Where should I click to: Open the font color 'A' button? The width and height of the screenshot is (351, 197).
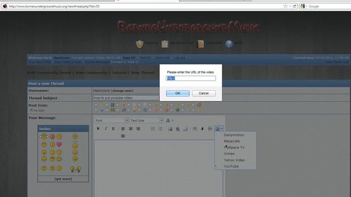168,120
